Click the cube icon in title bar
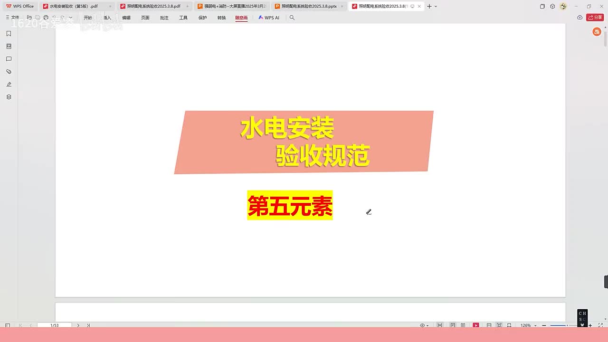The width and height of the screenshot is (608, 342). 552,6
